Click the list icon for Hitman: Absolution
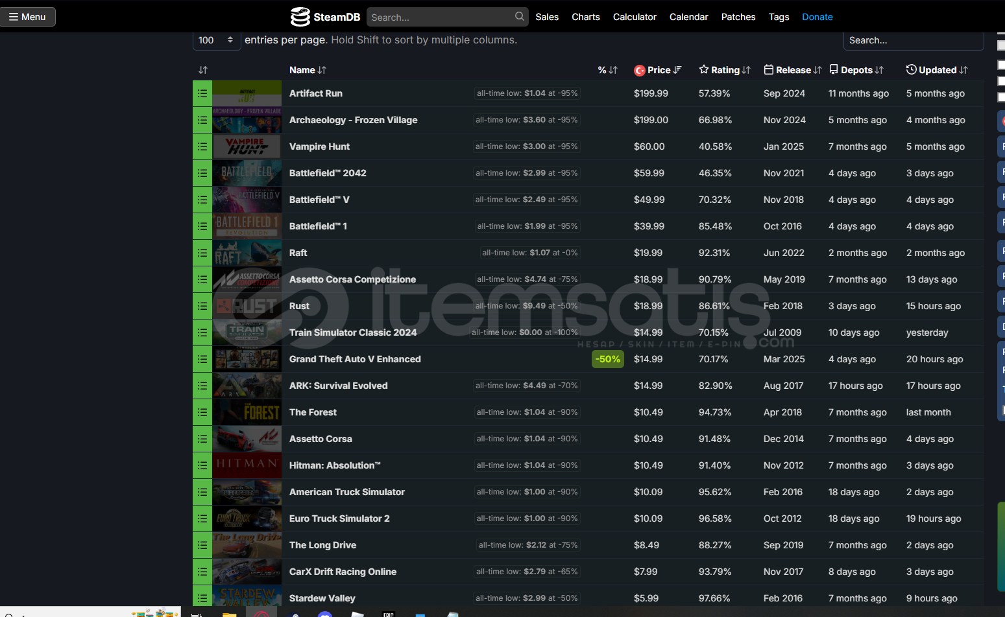1005x617 pixels. pyautogui.click(x=202, y=465)
